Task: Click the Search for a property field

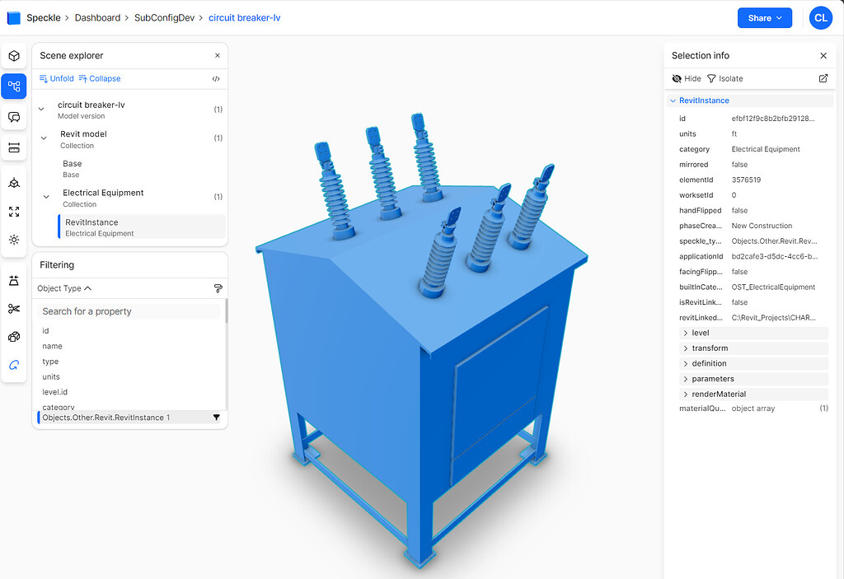Action: [x=130, y=311]
